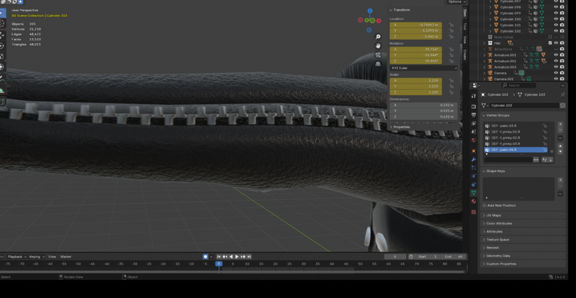Click the Modifiers wrench properties icon
Screen dimensions: 576x298
pos(474,159)
